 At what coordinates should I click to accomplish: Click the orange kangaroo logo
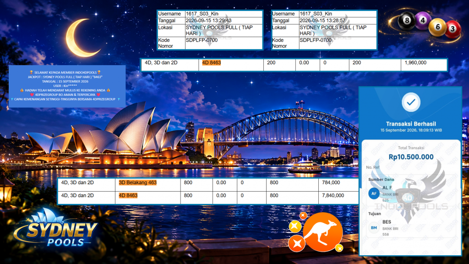click(323, 232)
